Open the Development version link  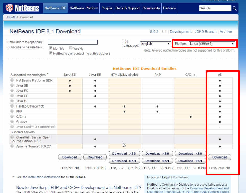pyautogui.click(x=180, y=32)
